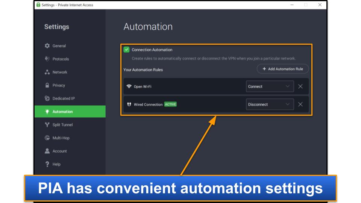
Task: Click the wired plug icon in Wired Connection rule
Action: coord(129,104)
